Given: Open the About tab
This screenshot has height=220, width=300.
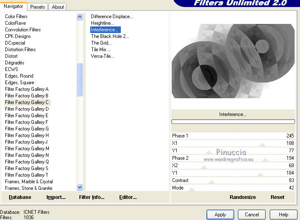Looking at the screenshot, I should coord(58,7).
